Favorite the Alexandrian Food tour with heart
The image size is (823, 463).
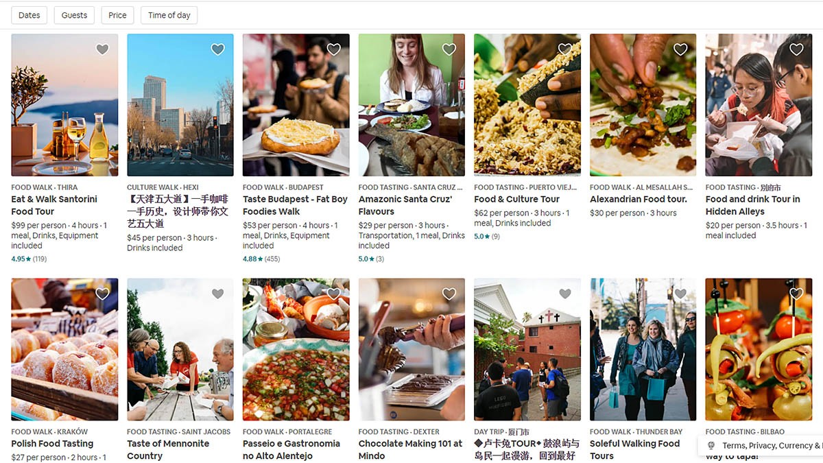coord(680,49)
